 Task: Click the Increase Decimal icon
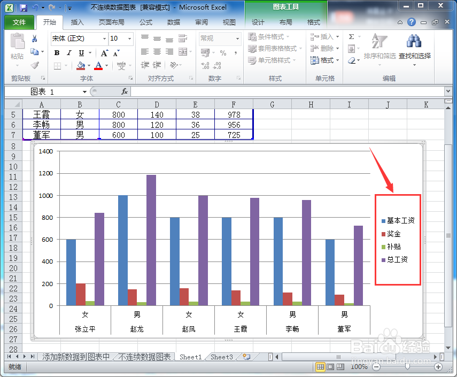[x=205, y=66]
